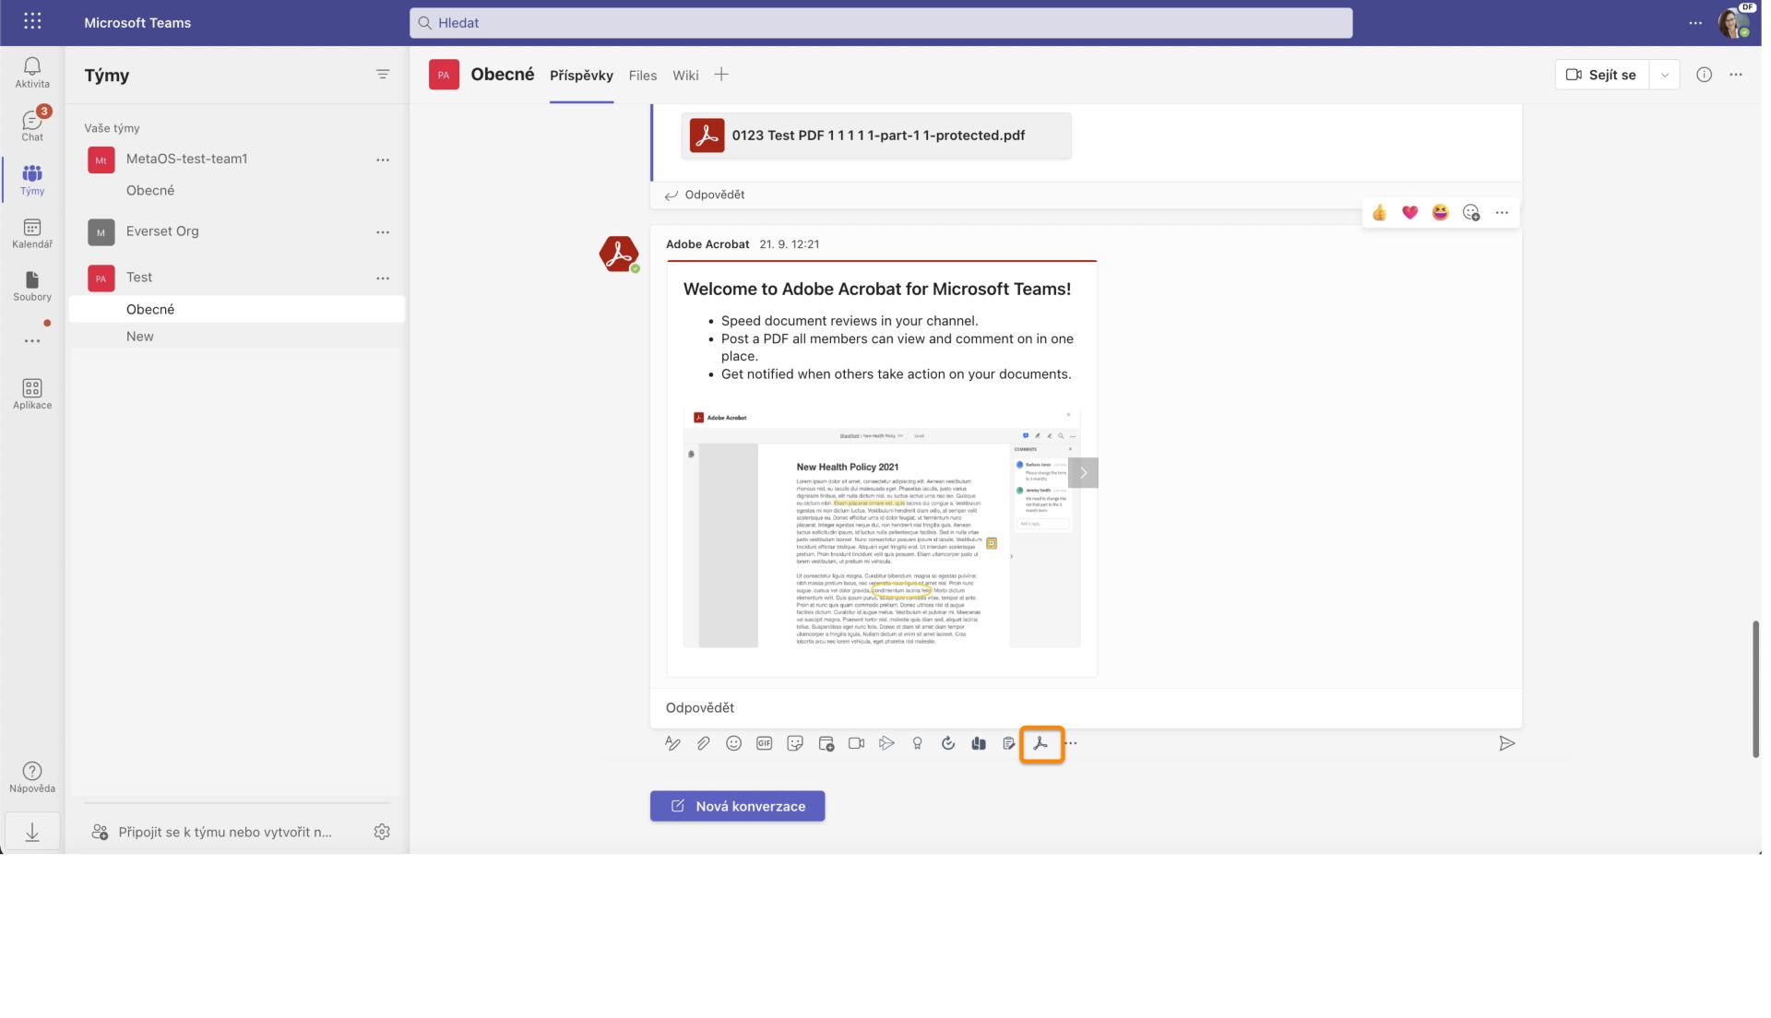This screenshot has height=1018, width=1771.
Task: React with laughing emoji
Action: (x=1440, y=213)
